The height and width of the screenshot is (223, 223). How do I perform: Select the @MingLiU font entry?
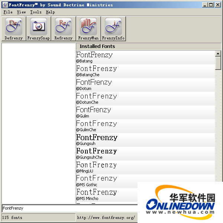145,167
